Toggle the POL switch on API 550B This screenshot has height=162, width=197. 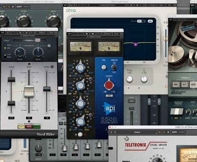104,67
